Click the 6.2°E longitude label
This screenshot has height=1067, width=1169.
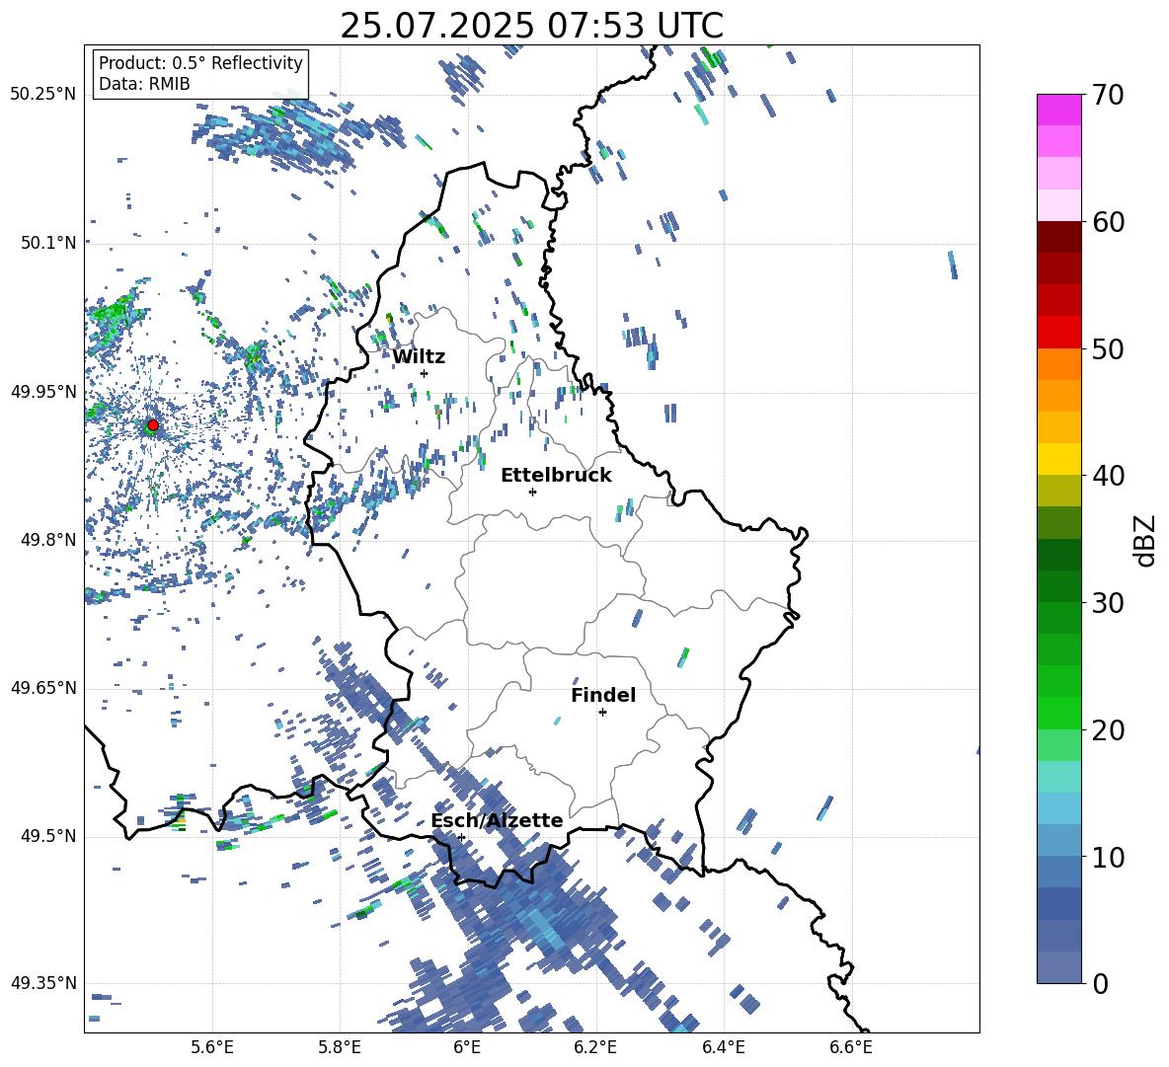(x=595, y=1048)
